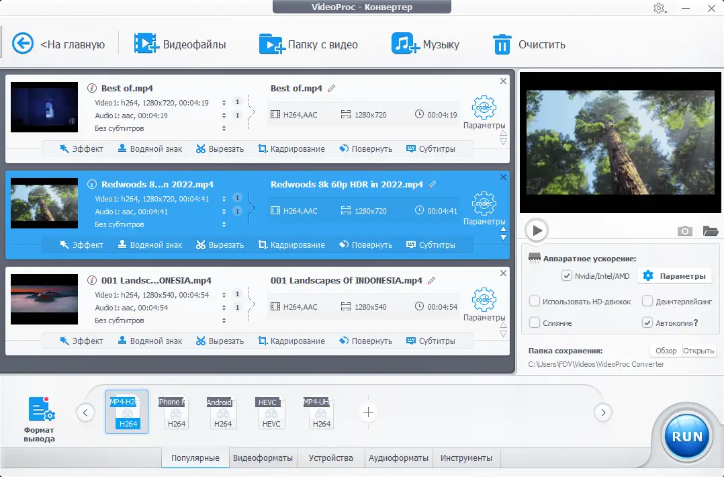The height and width of the screenshot is (477, 724).
Task: Click Обзор to choose save folder
Action: click(x=666, y=351)
